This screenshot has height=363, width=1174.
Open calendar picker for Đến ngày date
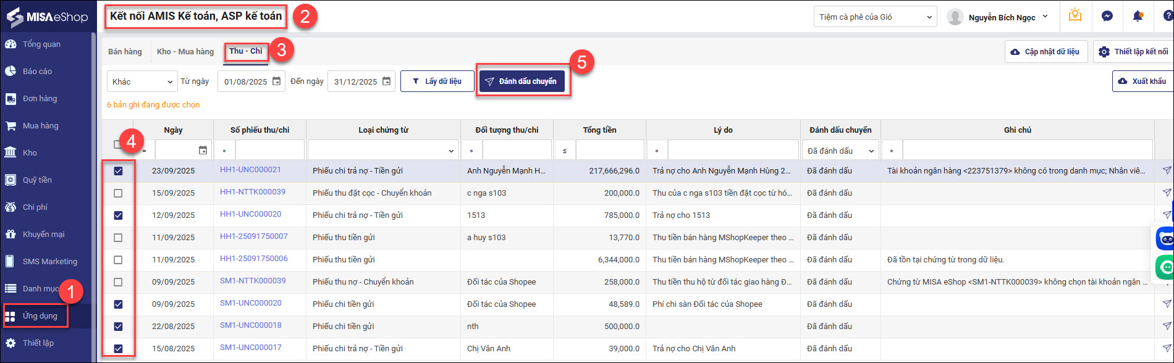(x=386, y=81)
